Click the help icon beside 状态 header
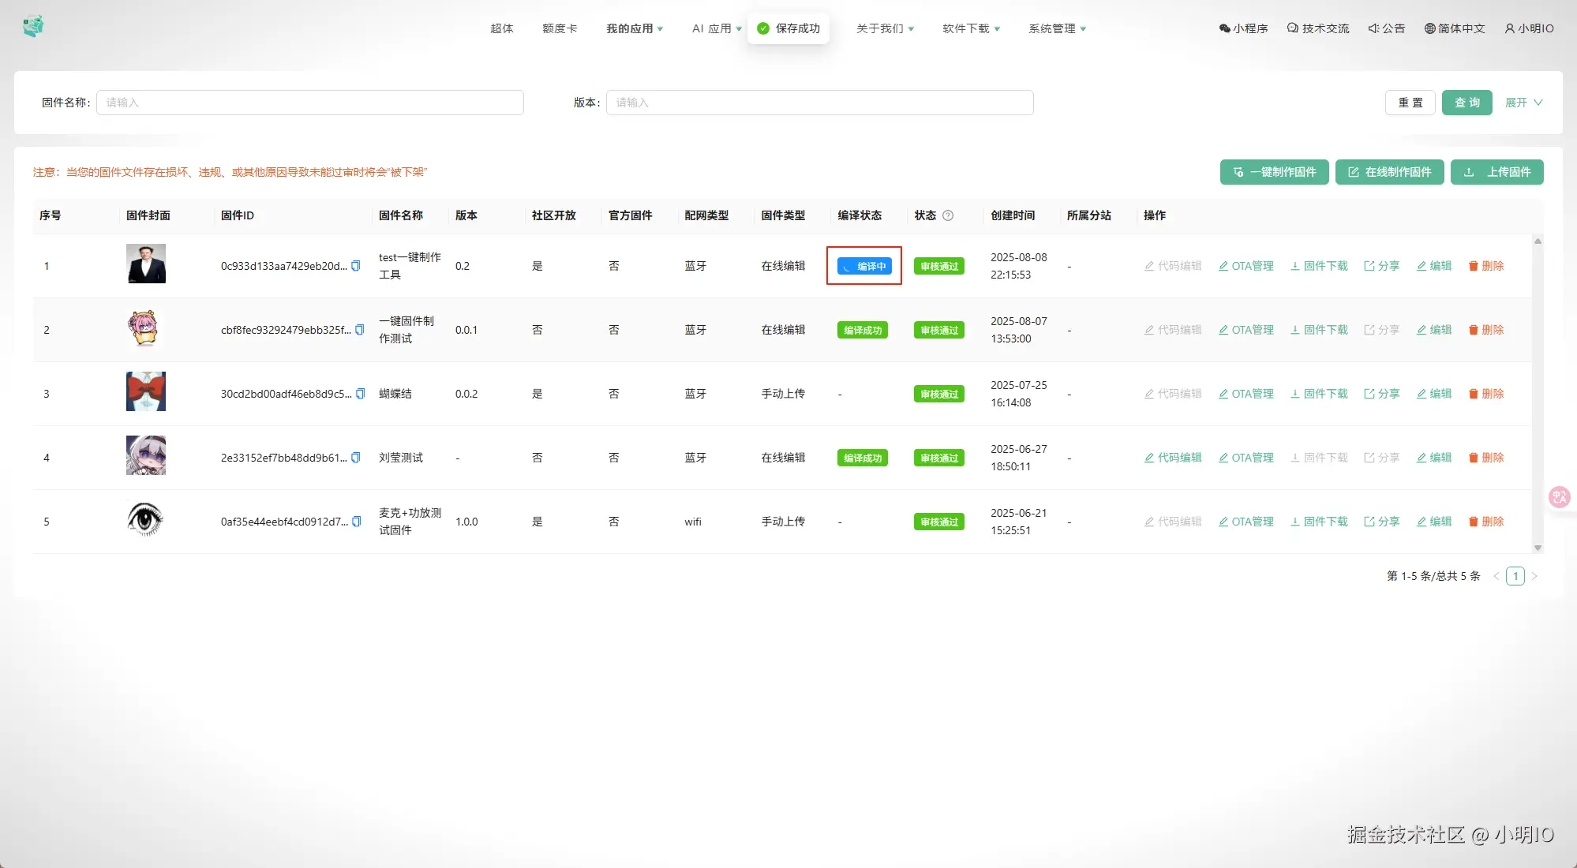The image size is (1577, 868). point(948,215)
